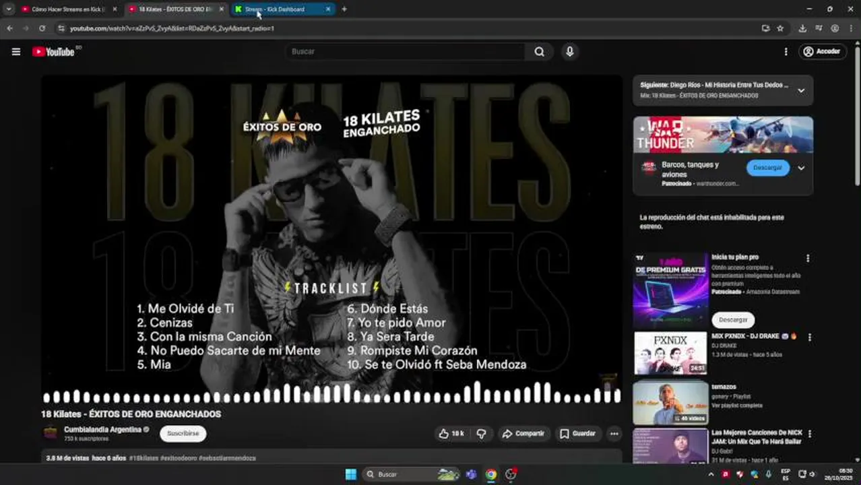Image resolution: width=861 pixels, height=485 pixels.
Task: Share the video using Compartir
Action: [x=523, y=434]
